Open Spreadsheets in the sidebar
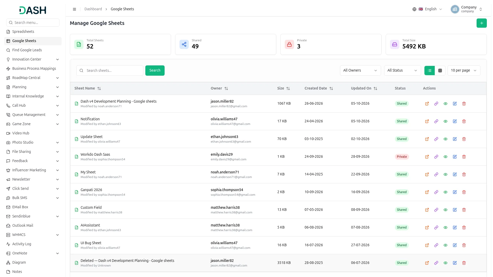Image resolution: width=493 pixels, height=277 pixels. click(33, 32)
